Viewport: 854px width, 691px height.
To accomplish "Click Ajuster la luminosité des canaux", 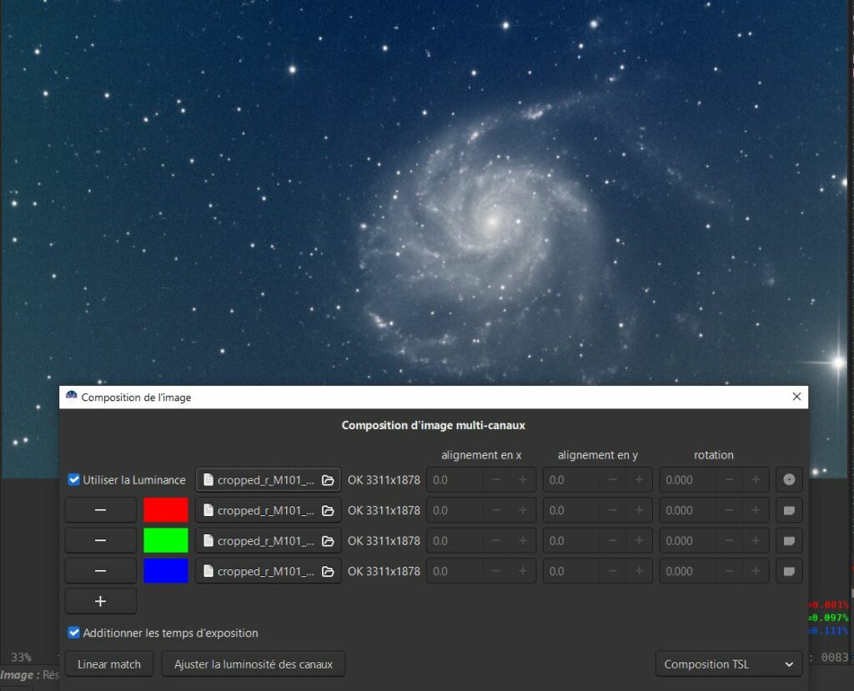I will (x=253, y=664).
